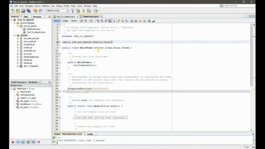Open the Profile Project dropdown arrow
This screenshot has height=149, width=265.
click(99, 11)
